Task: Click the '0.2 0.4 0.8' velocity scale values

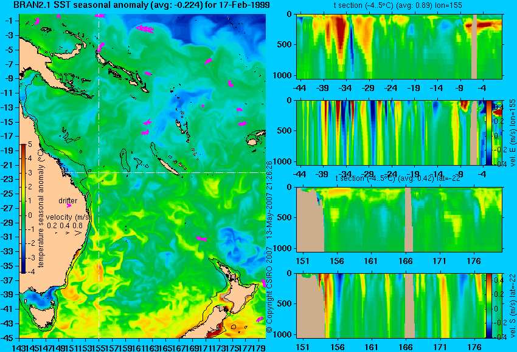Action: (x=65, y=225)
